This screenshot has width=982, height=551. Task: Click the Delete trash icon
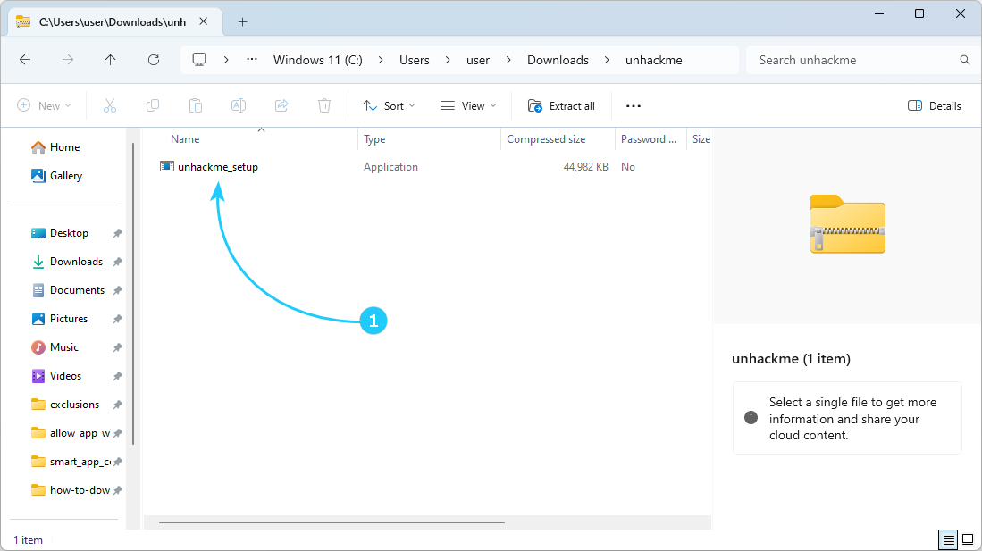(x=324, y=105)
